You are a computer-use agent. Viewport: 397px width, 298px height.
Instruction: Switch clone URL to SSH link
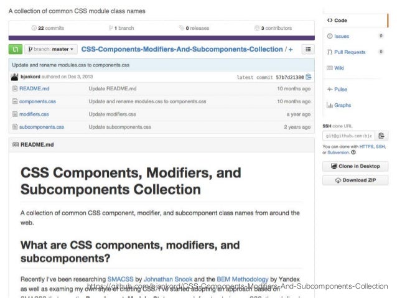(x=380, y=147)
